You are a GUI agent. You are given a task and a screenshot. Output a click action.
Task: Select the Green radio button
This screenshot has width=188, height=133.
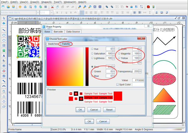(92, 72)
